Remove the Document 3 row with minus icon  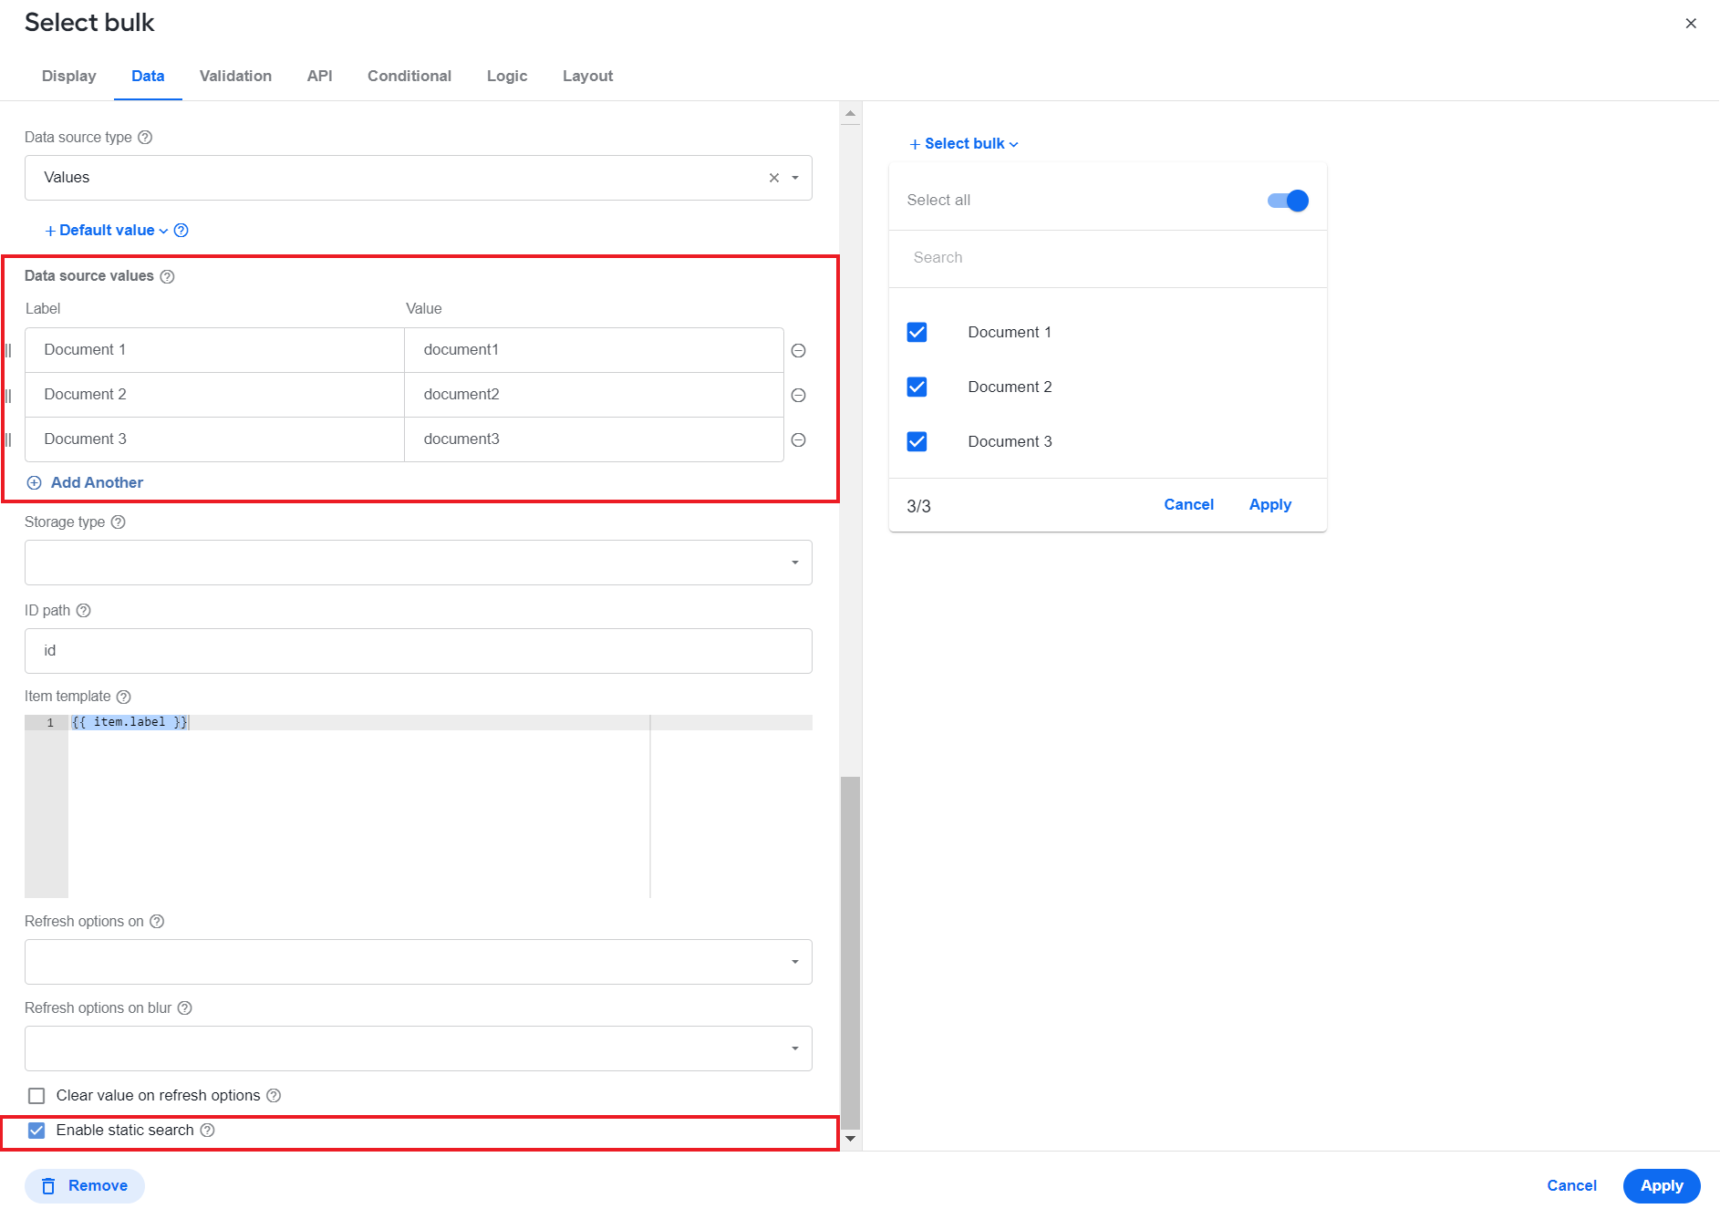[798, 439]
